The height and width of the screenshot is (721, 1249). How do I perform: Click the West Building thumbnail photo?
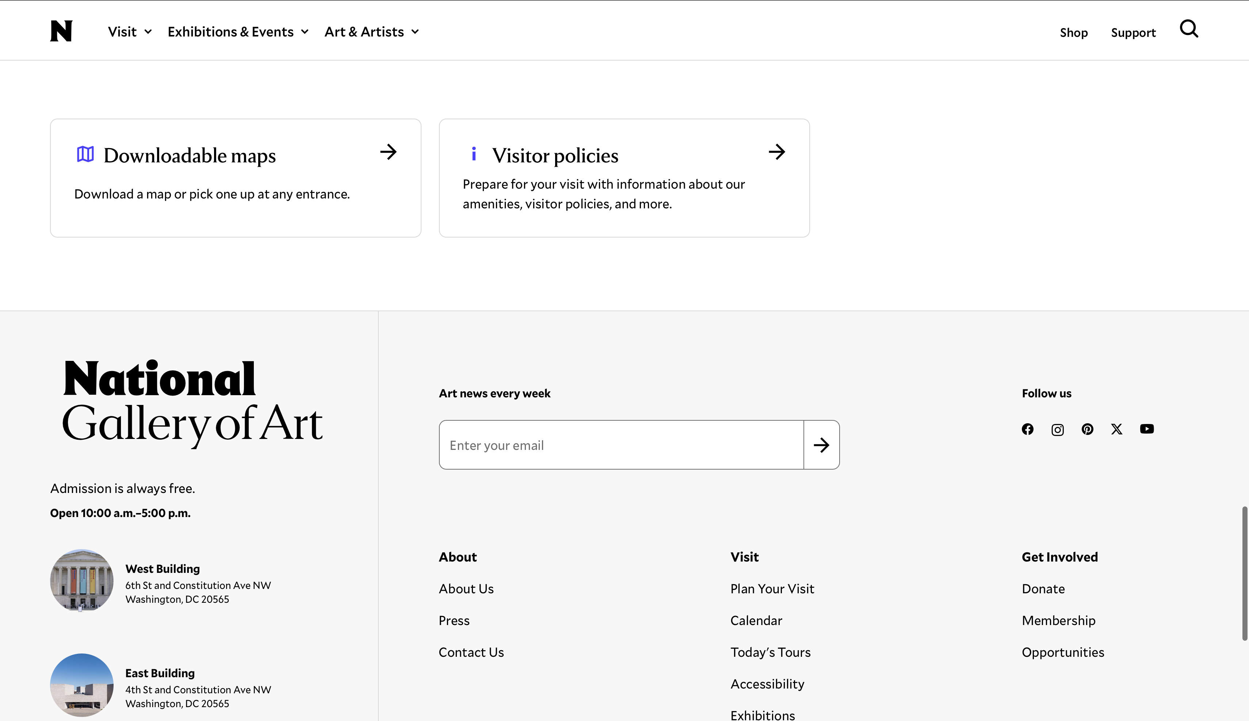82,580
